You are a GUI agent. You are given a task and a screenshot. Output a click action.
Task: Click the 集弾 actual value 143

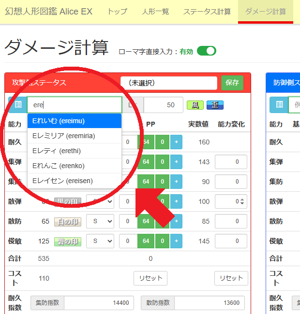click(x=204, y=162)
